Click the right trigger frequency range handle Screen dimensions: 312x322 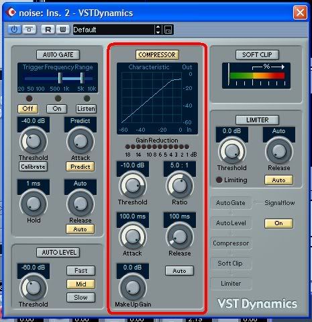pos(82,78)
